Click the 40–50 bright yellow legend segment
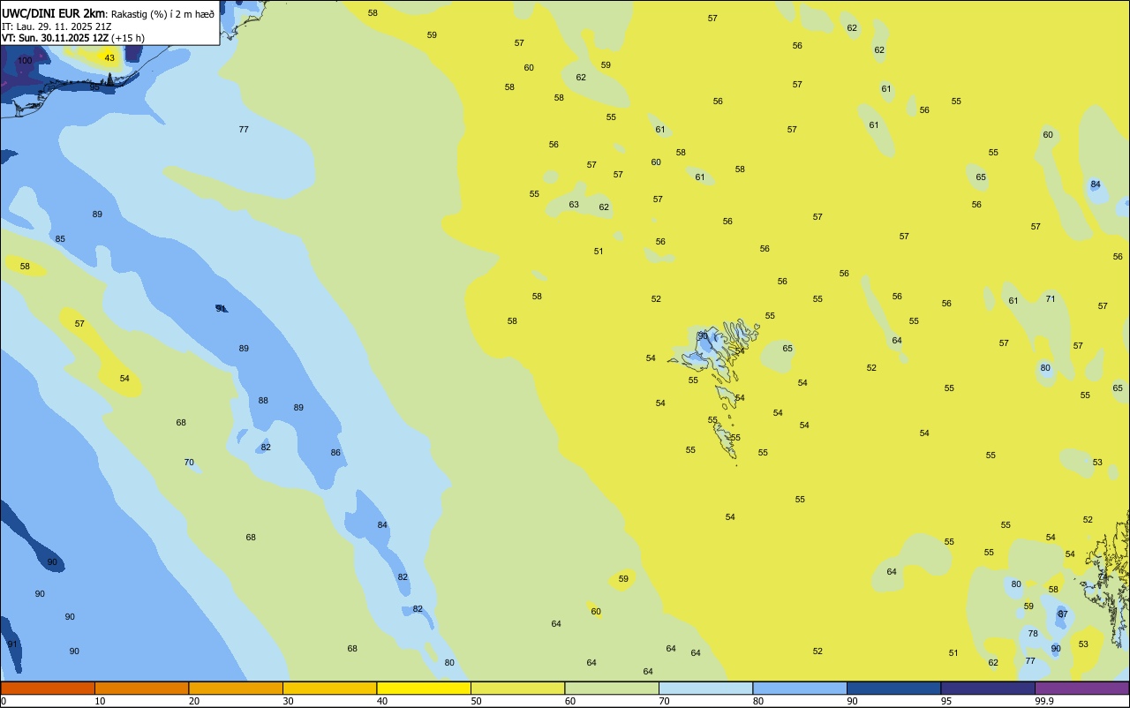 click(424, 688)
